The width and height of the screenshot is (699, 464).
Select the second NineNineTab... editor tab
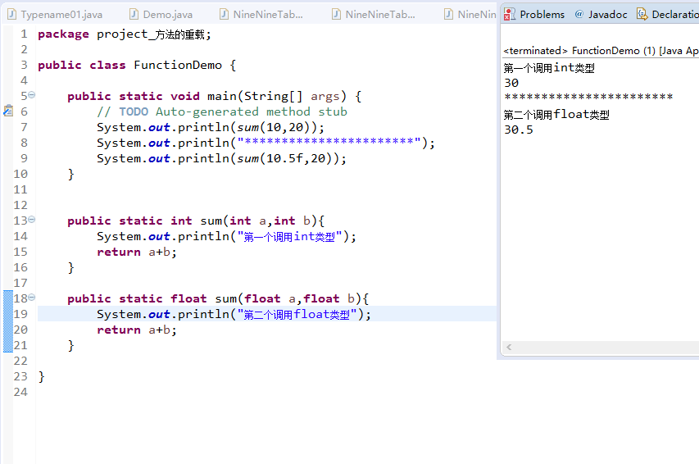click(x=374, y=15)
